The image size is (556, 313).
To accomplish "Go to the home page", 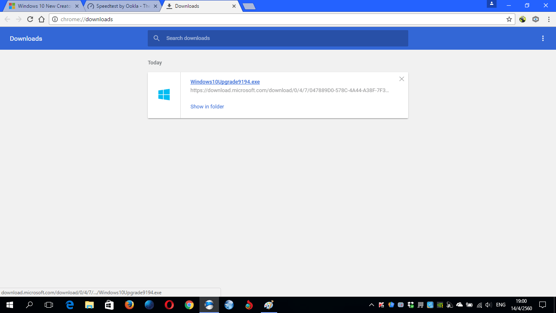I will (x=42, y=19).
